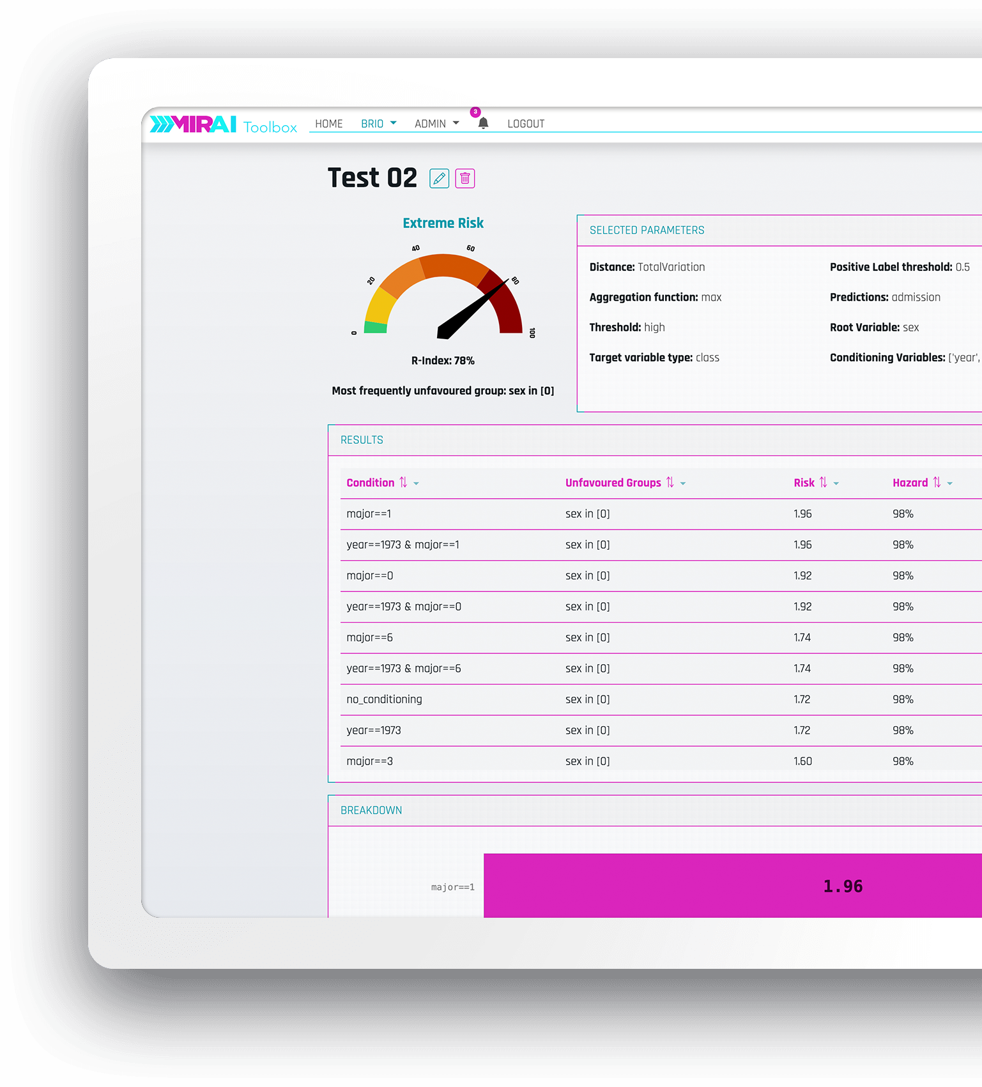Delete Test 02 with the trash icon
Image resolution: width=982 pixels, height=1087 pixels.
click(465, 178)
